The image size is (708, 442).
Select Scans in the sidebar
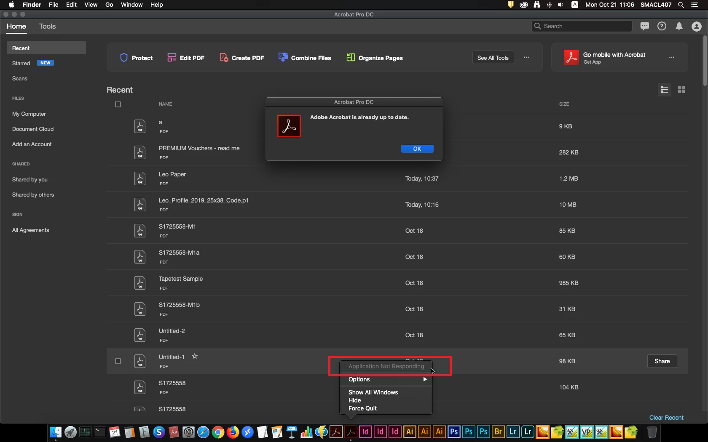pos(20,78)
